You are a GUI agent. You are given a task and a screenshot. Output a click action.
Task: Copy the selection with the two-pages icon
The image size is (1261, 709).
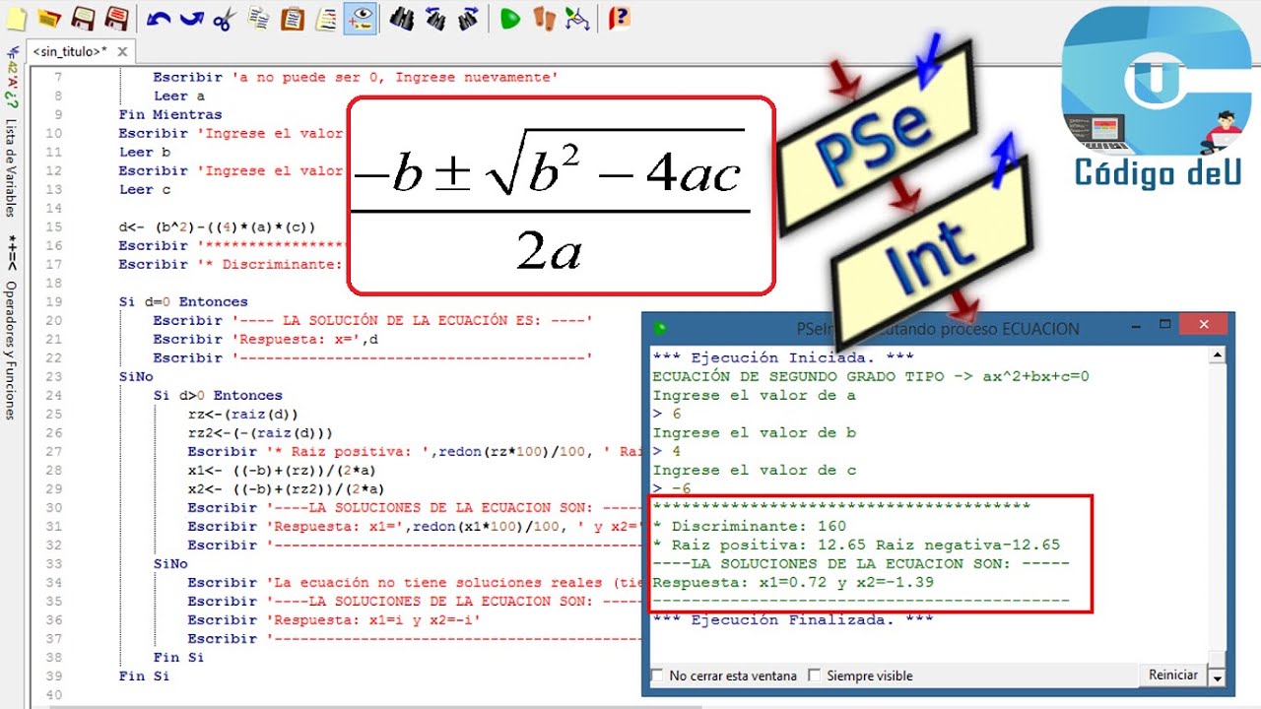pyautogui.click(x=259, y=18)
